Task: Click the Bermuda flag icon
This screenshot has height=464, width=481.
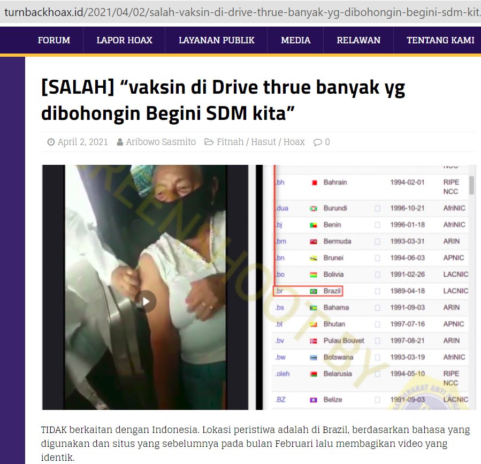Action: click(x=314, y=242)
